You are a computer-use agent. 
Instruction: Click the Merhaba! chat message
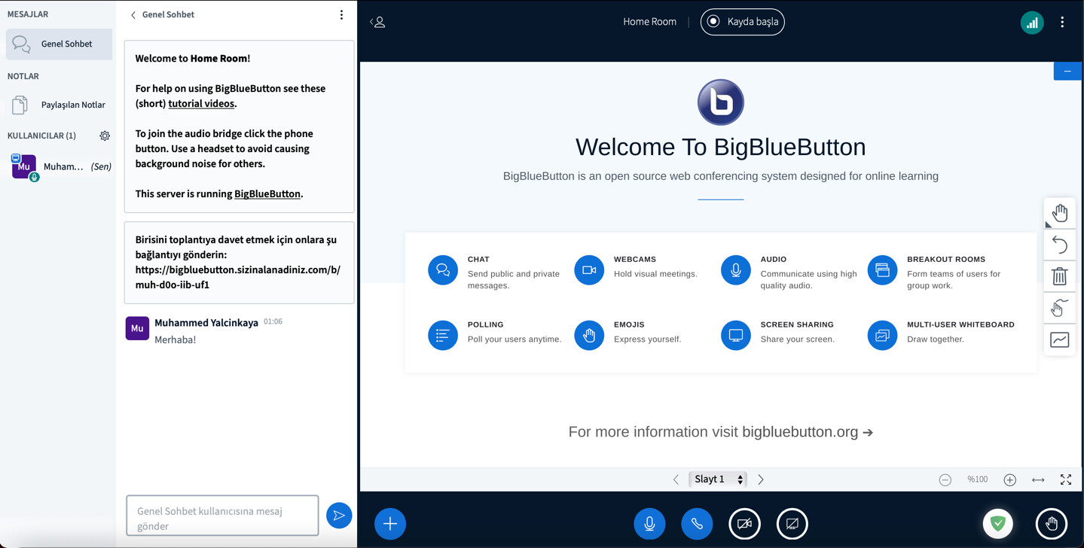176,339
